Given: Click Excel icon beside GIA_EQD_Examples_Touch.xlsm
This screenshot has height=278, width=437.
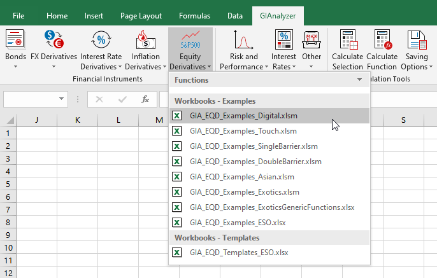Looking at the screenshot, I should tap(176, 131).
